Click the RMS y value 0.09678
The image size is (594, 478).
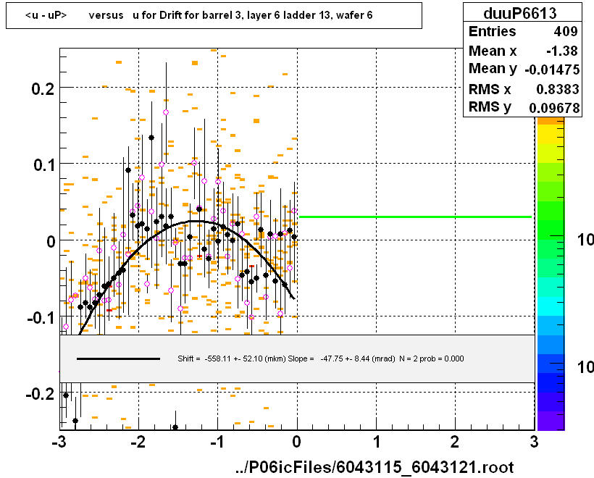(554, 108)
